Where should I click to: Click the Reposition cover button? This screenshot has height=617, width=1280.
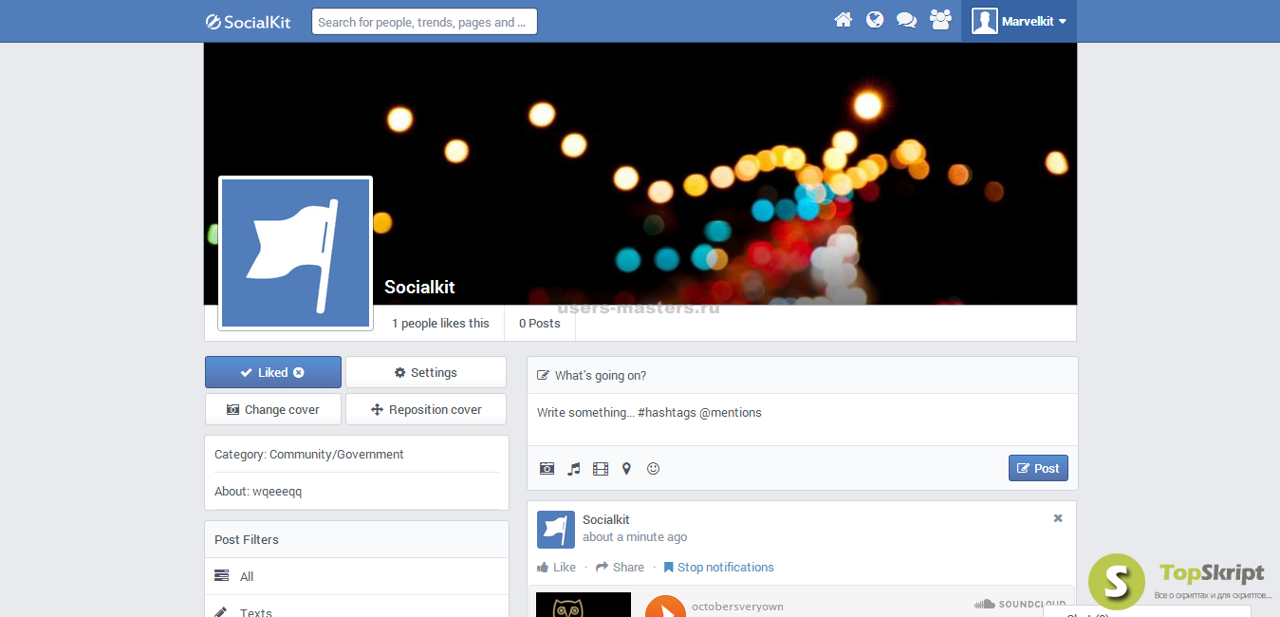tap(426, 409)
